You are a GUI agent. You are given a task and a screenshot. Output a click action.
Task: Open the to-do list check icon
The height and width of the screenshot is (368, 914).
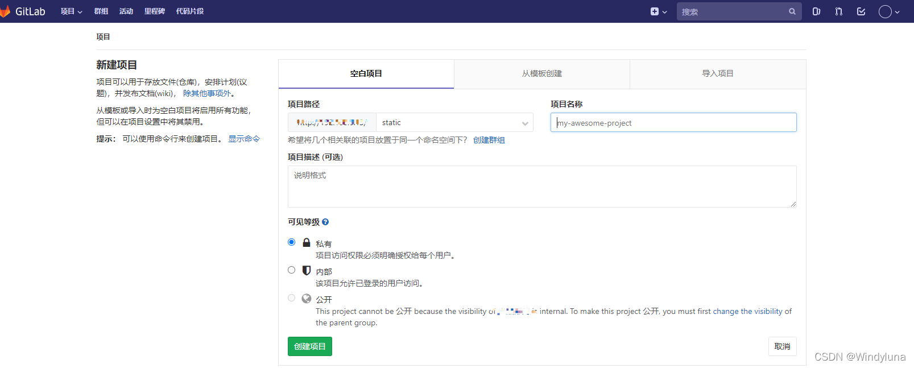tap(861, 11)
